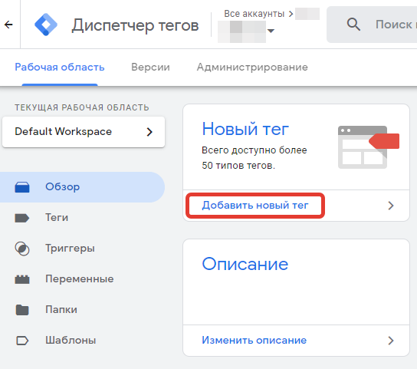The width and height of the screenshot is (417, 369).
Task: Expand Default Workspace selector
Action: coord(84,132)
